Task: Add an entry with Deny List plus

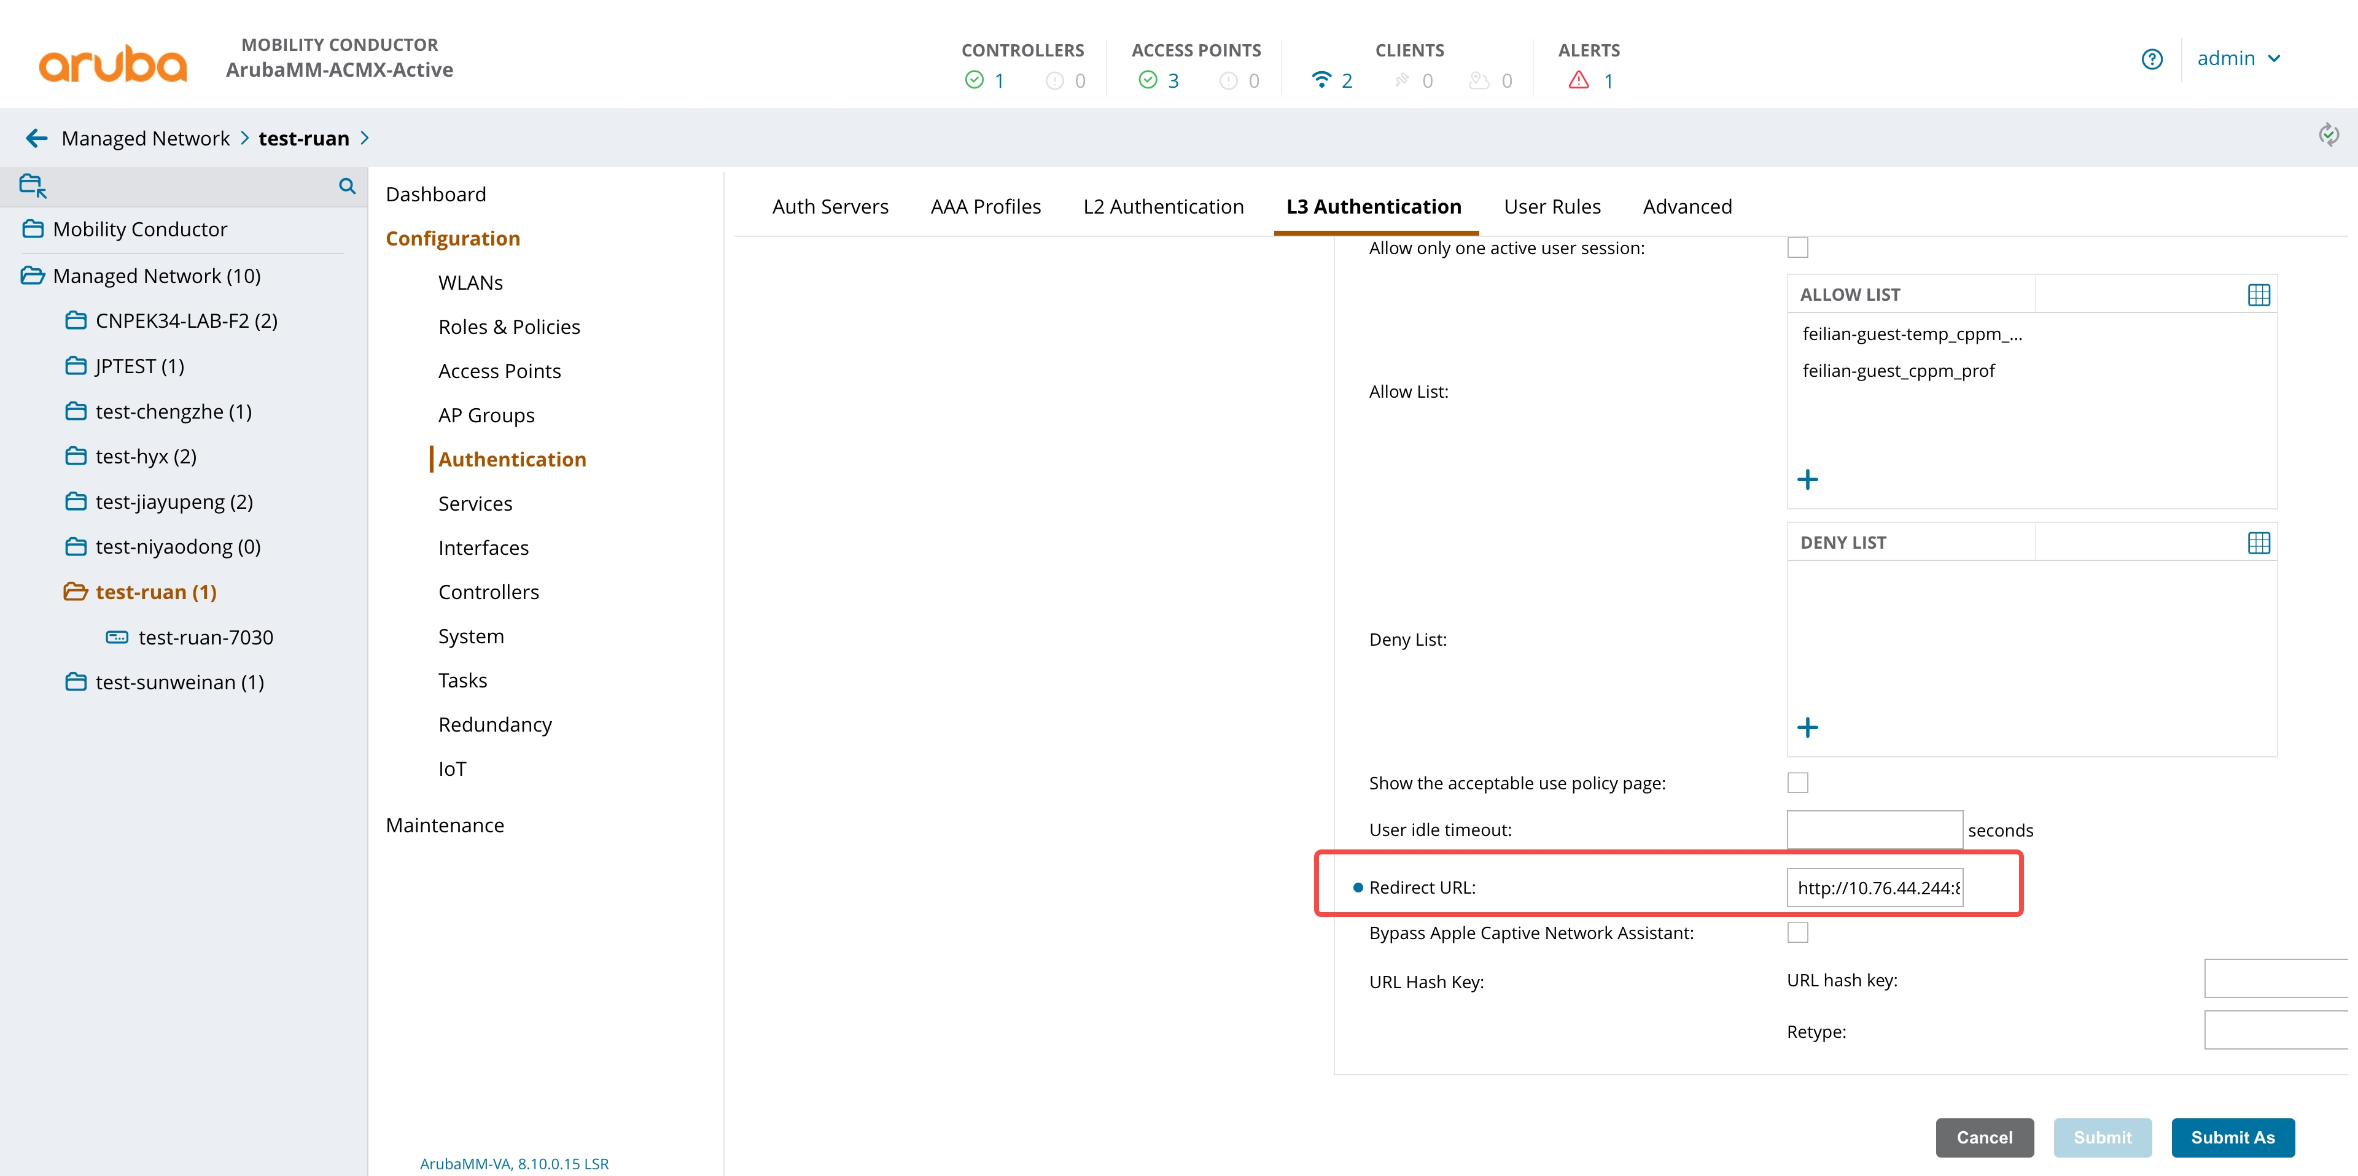Action: pyautogui.click(x=1808, y=727)
